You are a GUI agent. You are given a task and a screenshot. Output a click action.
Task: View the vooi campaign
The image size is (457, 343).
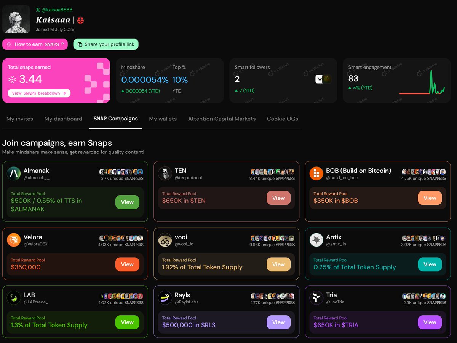[278, 264]
